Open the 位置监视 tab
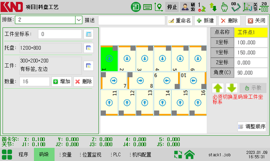Viewport: 270px width, 161px height. [x=91, y=155]
